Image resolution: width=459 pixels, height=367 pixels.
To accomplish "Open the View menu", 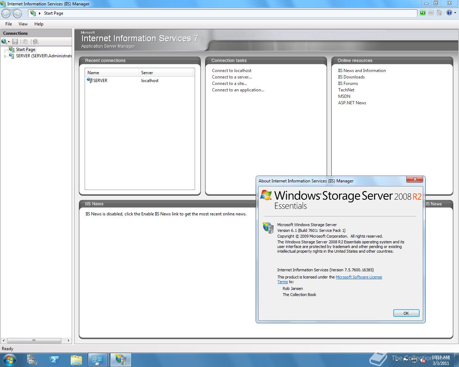I will [x=23, y=24].
